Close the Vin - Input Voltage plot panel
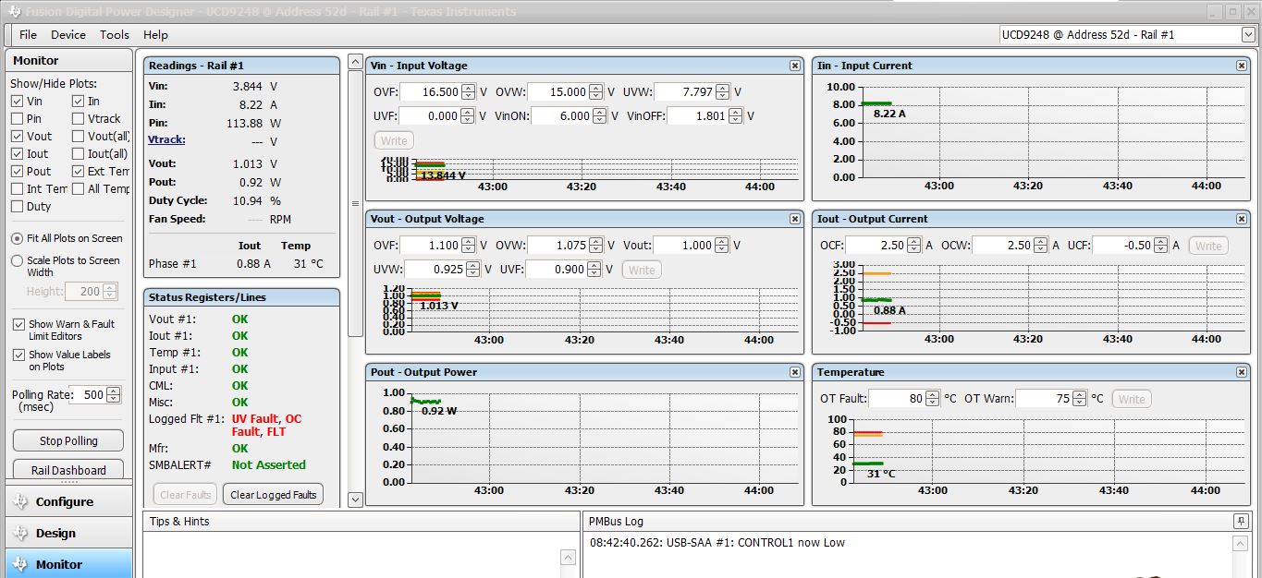Viewport: 1262px width, 578px height. (795, 66)
